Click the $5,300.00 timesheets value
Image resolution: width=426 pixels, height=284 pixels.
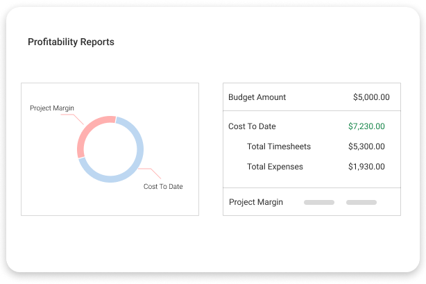pyautogui.click(x=366, y=147)
